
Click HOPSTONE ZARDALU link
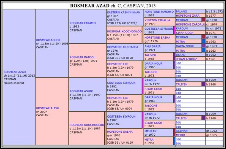tap(190, 24)
